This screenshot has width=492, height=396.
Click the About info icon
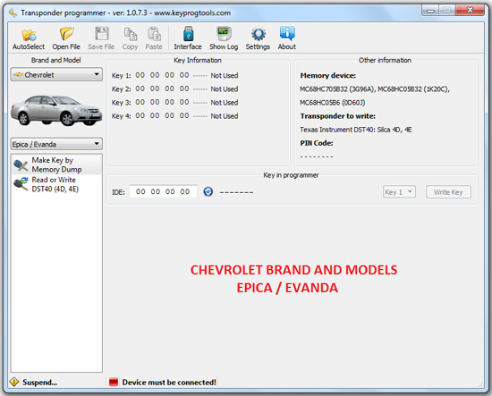pos(287,34)
